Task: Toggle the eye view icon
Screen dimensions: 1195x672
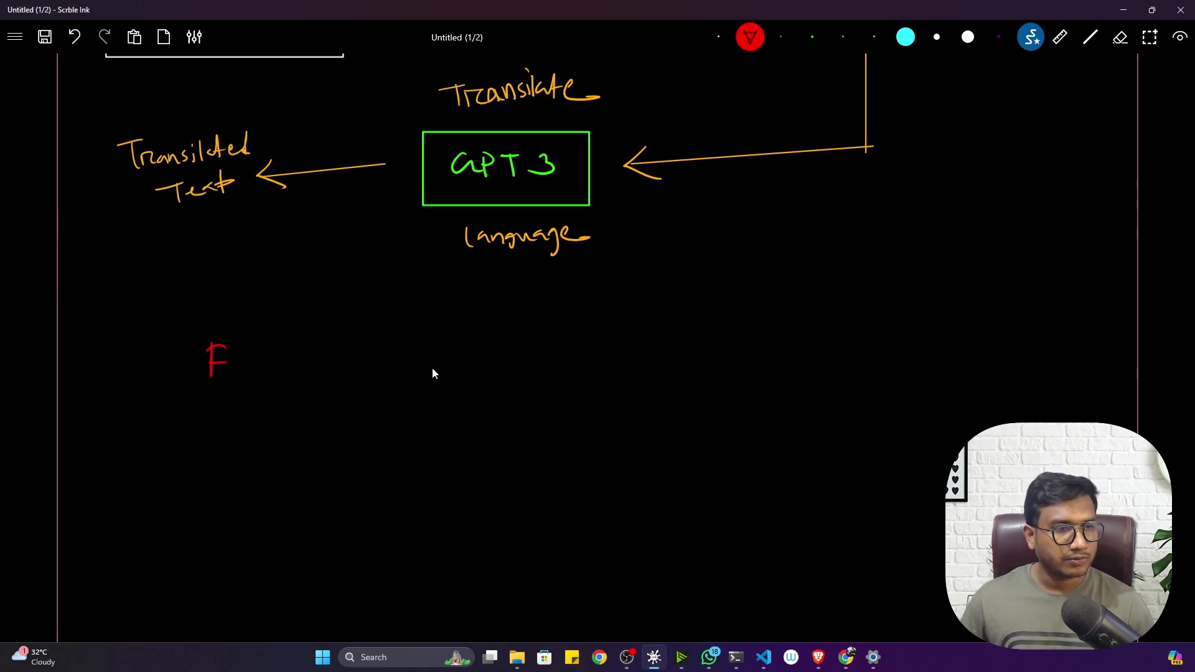Action: pyautogui.click(x=1179, y=37)
